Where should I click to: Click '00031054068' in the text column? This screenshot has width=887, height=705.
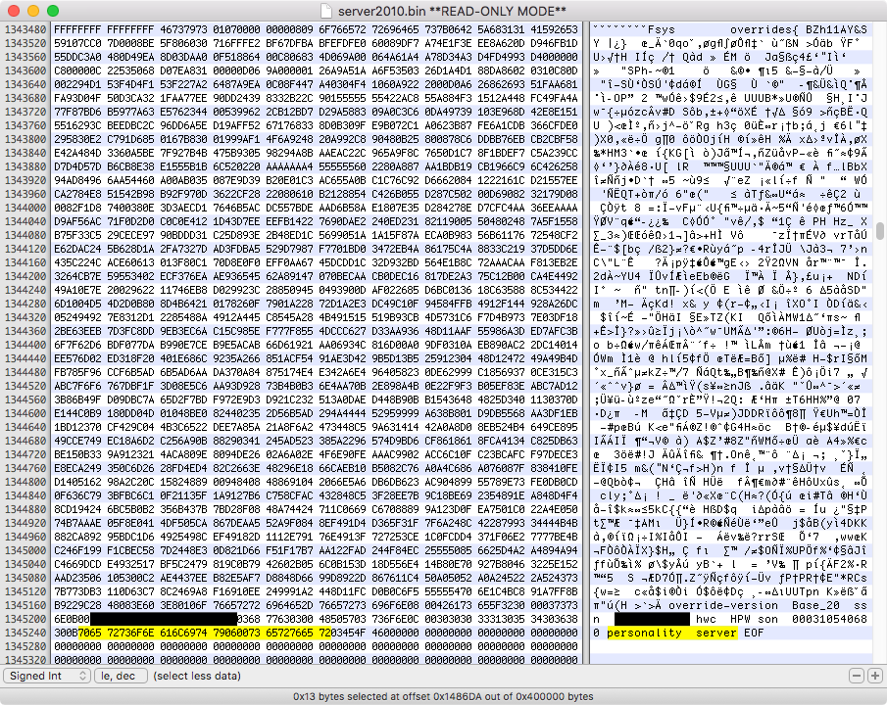point(829,619)
